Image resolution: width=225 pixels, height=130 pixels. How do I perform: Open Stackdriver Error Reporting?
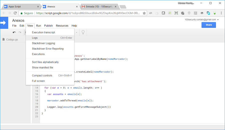50,49
